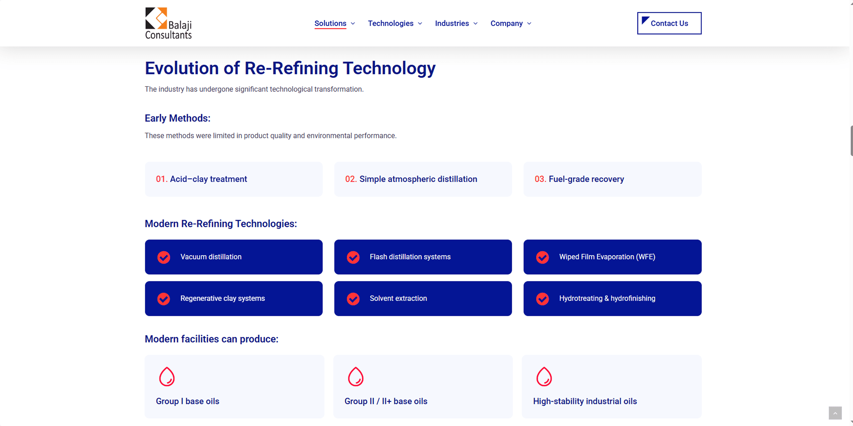Click the red checkmark beside Flash distillation systems
This screenshot has width=853, height=426.
click(x=353, y=257)
